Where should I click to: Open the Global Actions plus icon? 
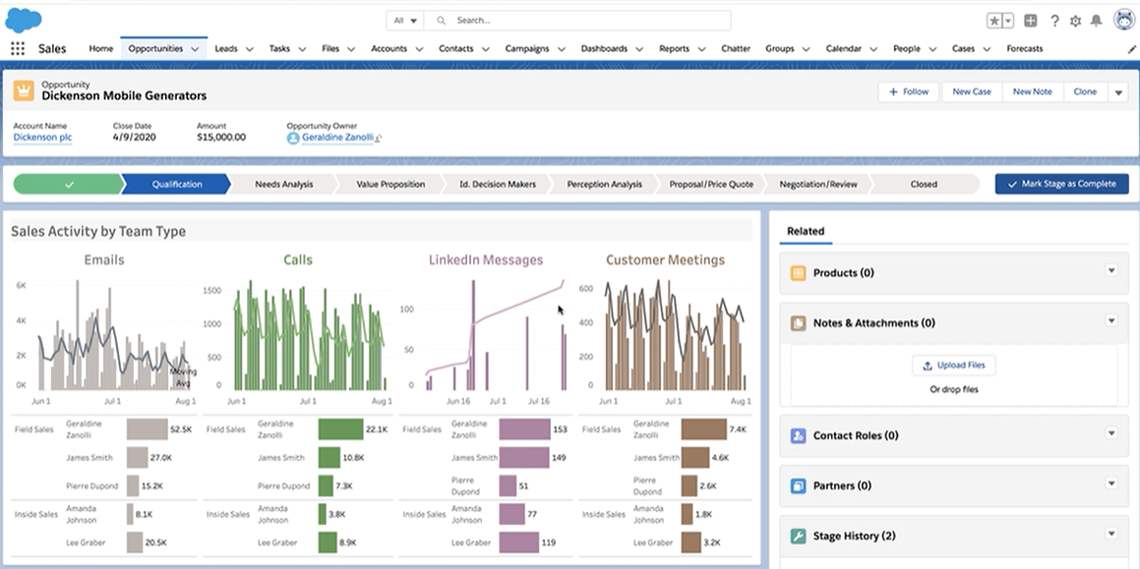(x=1030, y=21)
